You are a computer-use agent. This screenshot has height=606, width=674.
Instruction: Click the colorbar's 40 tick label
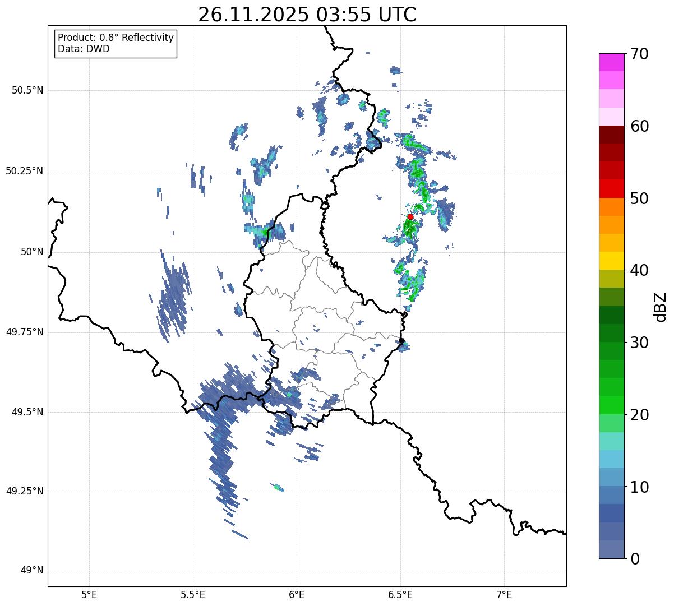coord(639,270)
